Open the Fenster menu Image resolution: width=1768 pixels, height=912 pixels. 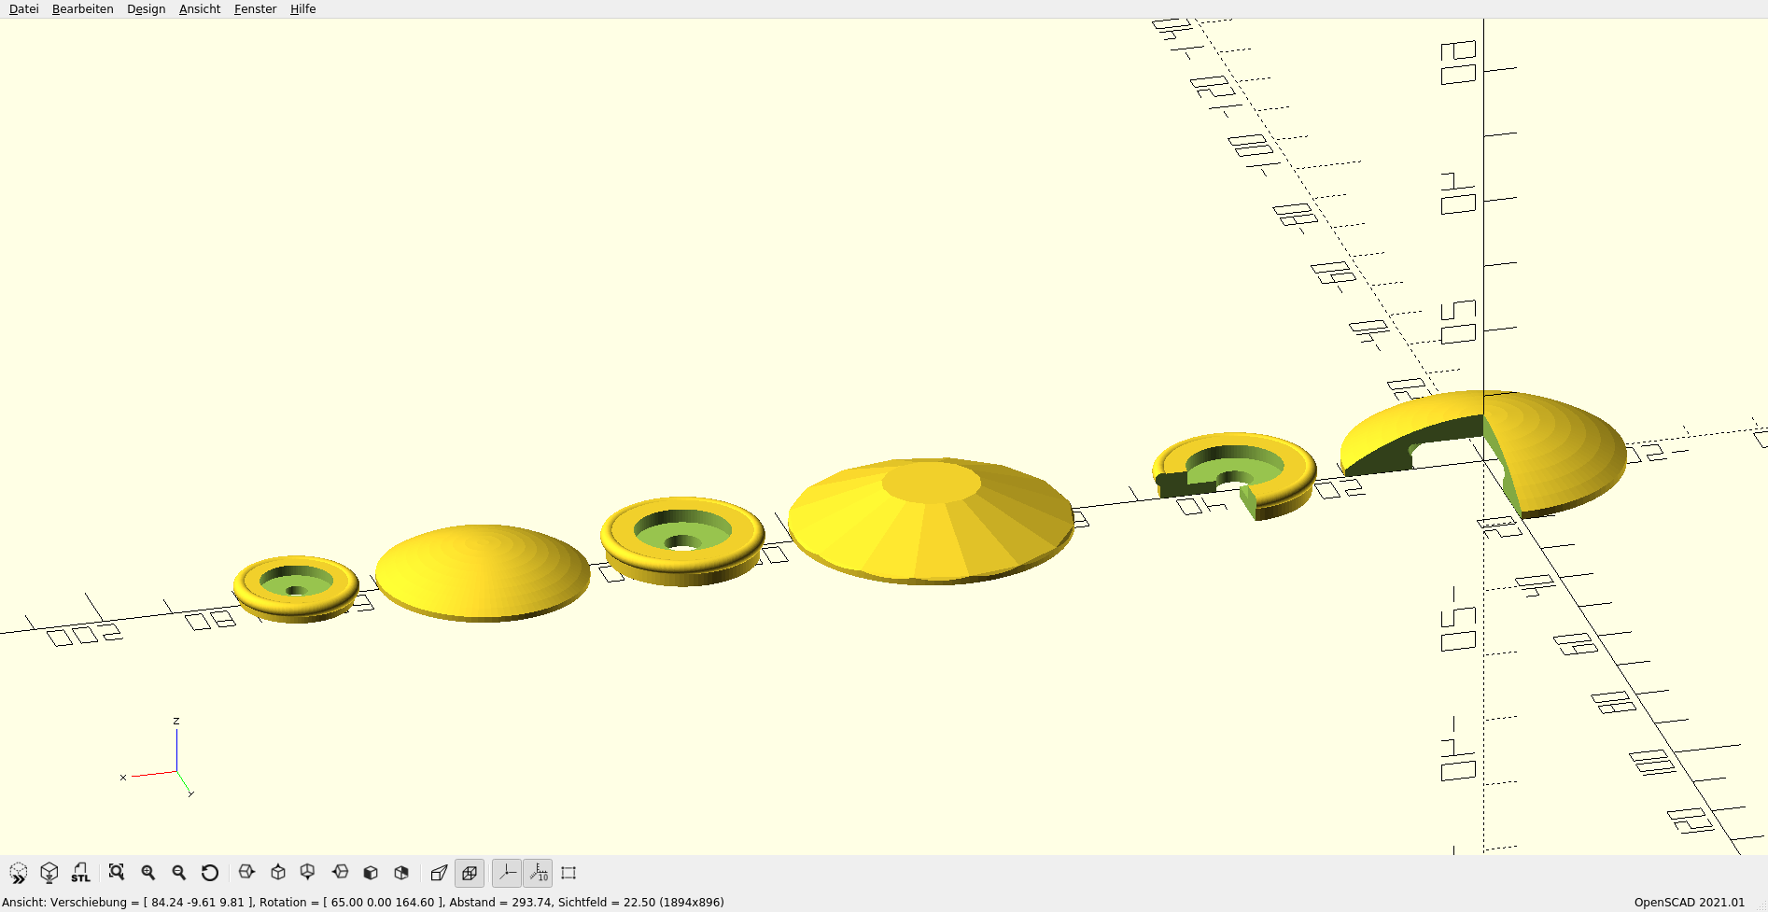coord(255,9)
